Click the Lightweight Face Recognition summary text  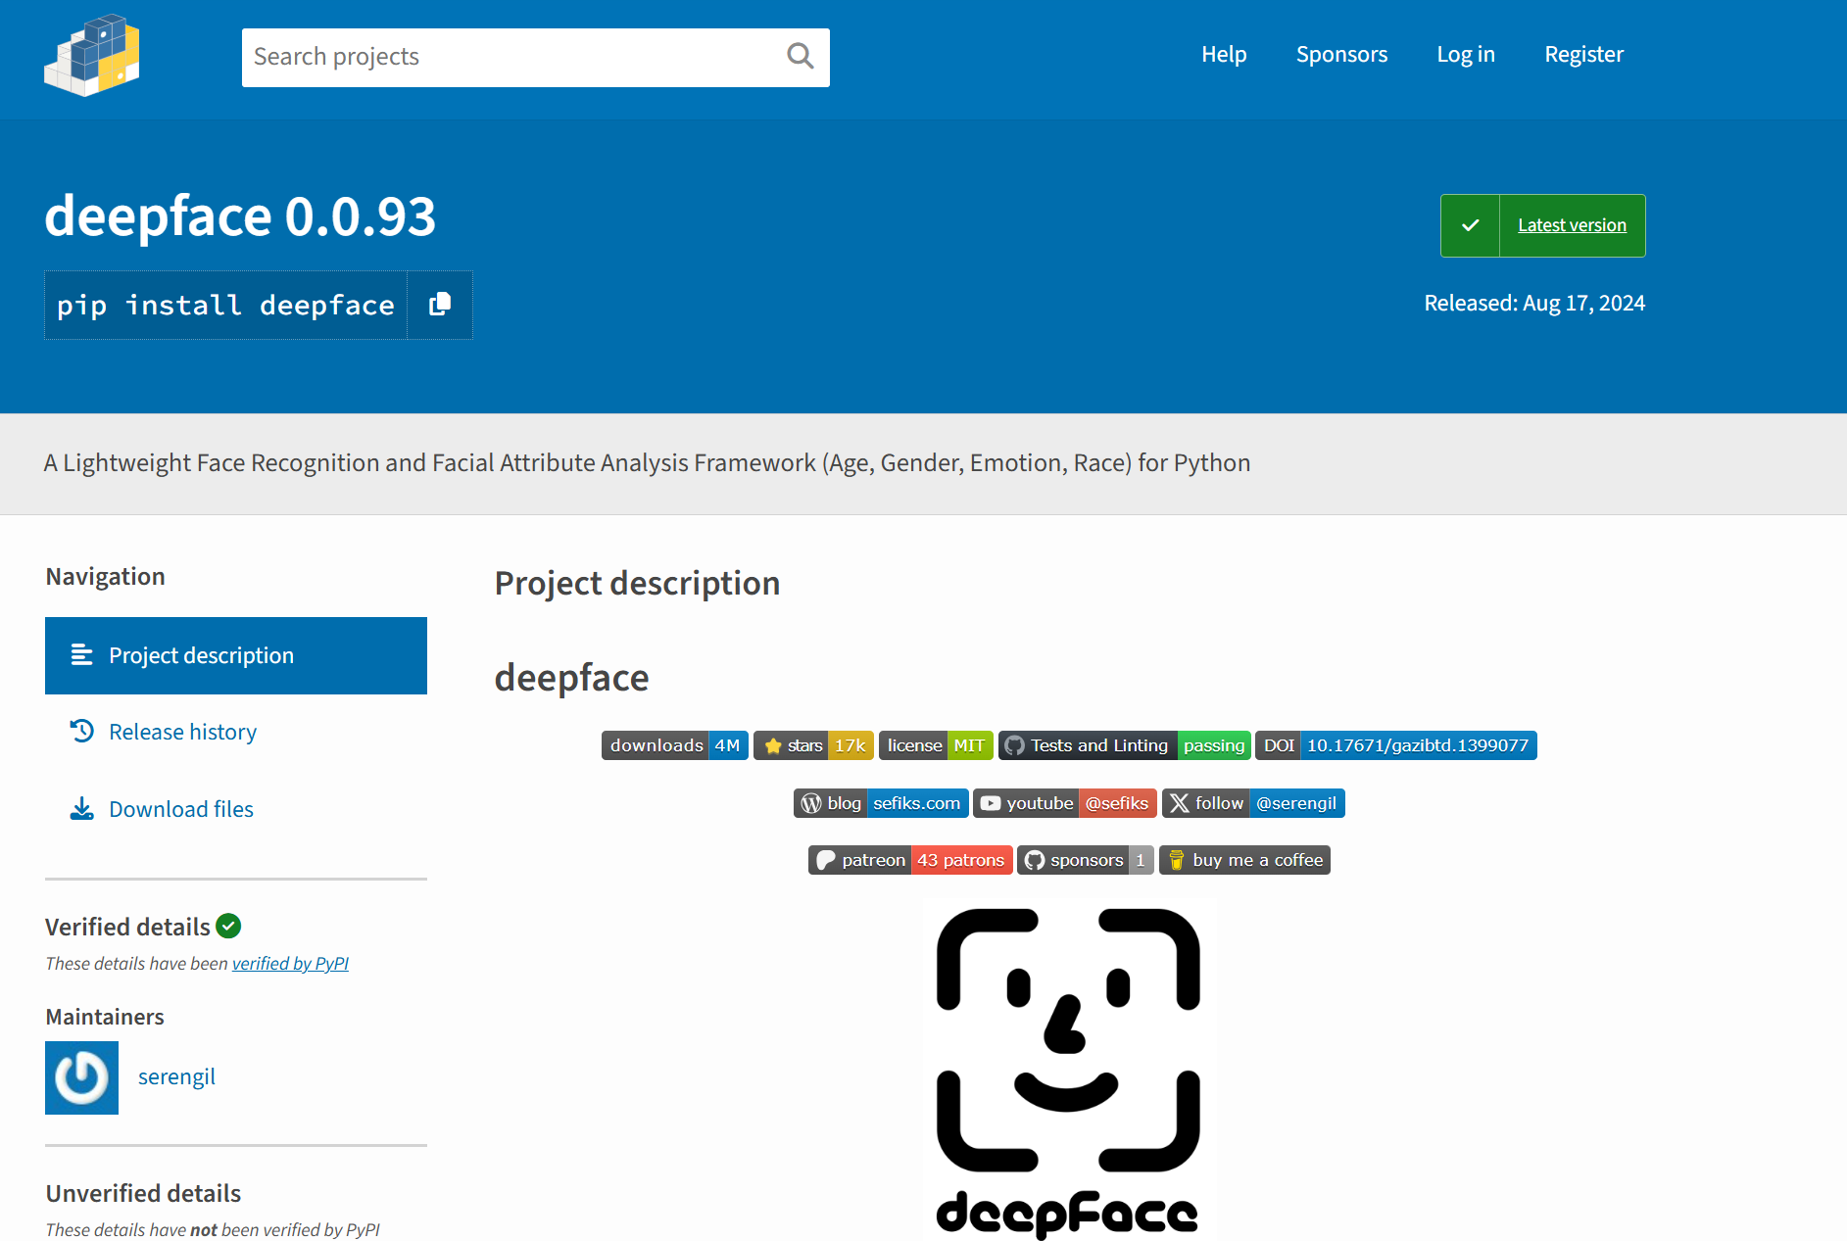pyautogui.click(x=647, y=463)
